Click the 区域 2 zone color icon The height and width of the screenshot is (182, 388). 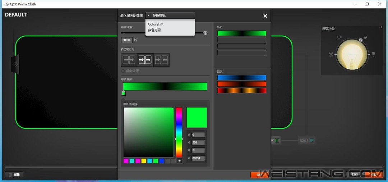tap(312, 140)
